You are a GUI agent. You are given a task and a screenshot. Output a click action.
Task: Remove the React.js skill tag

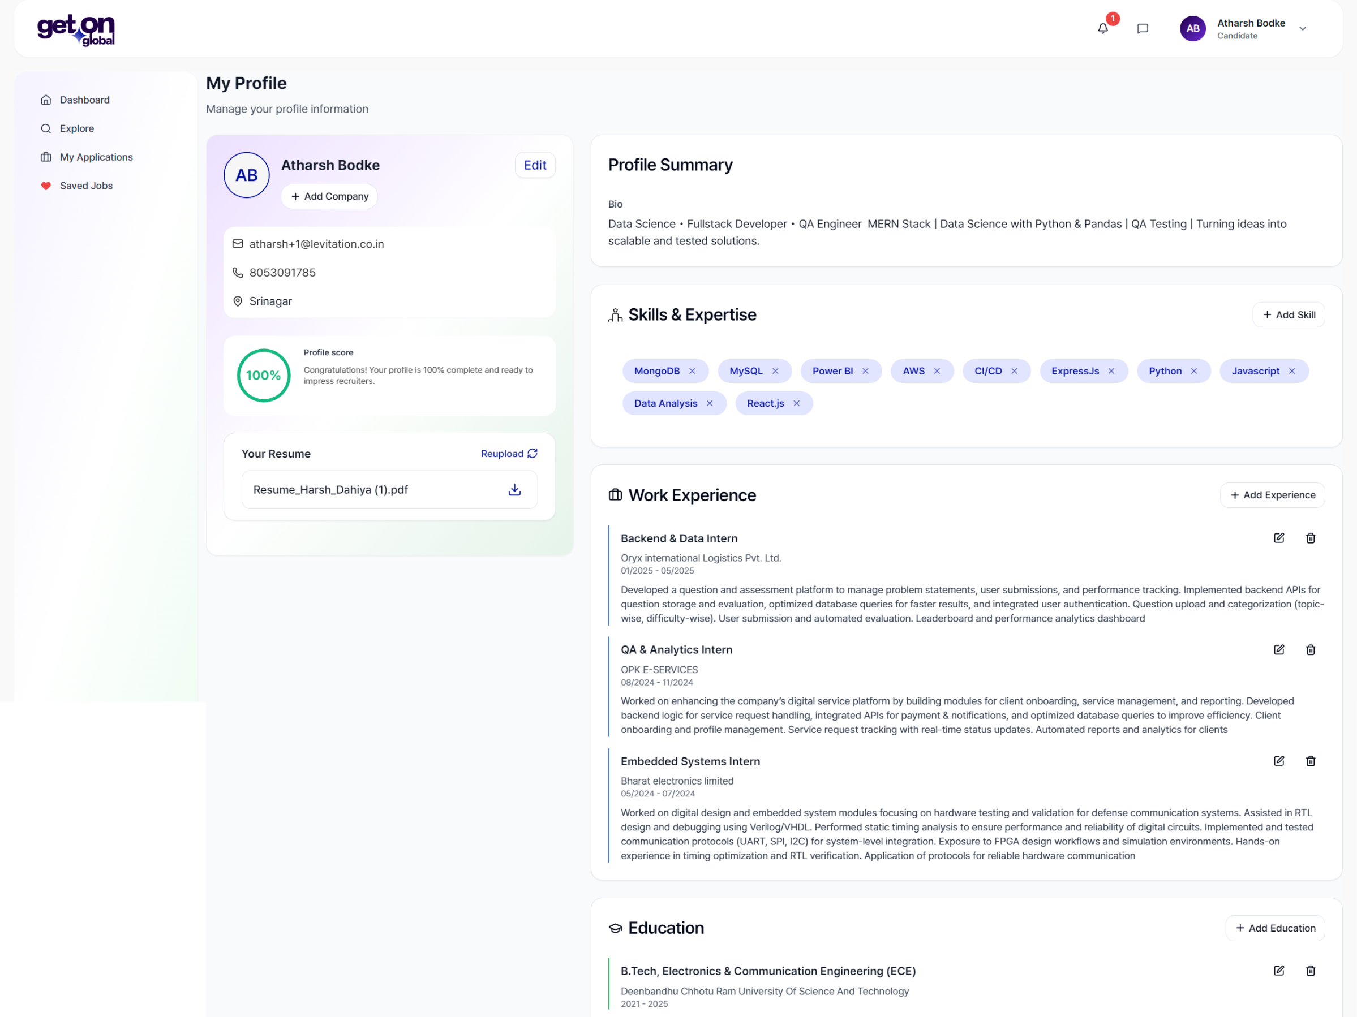pos(796,403)
